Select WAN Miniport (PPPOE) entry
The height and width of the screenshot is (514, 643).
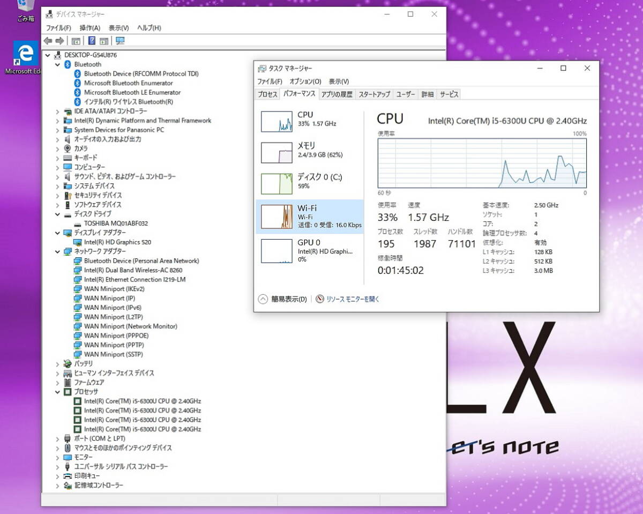pos(116,336)
